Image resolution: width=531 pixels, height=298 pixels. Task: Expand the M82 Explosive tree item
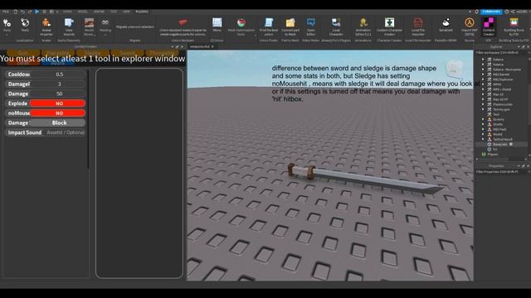pyautogui.click(x=483, y=79)
